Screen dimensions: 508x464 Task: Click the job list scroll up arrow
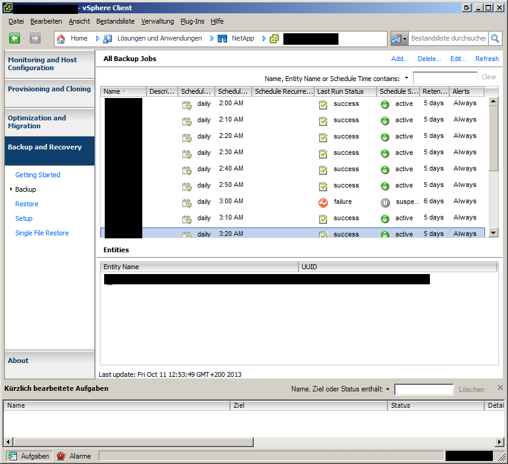tap(493, 102)
